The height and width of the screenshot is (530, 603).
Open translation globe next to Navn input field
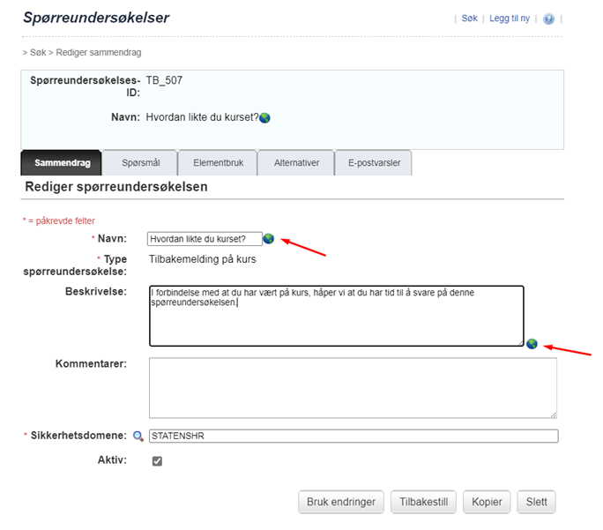click(x=268, y=239)
